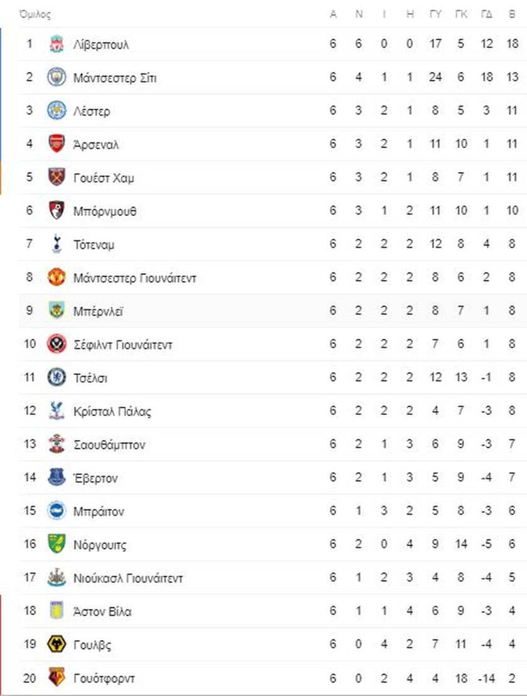Click the Tottenham cockerel crest icon
527x696 pixels.
tap(56, 244)
